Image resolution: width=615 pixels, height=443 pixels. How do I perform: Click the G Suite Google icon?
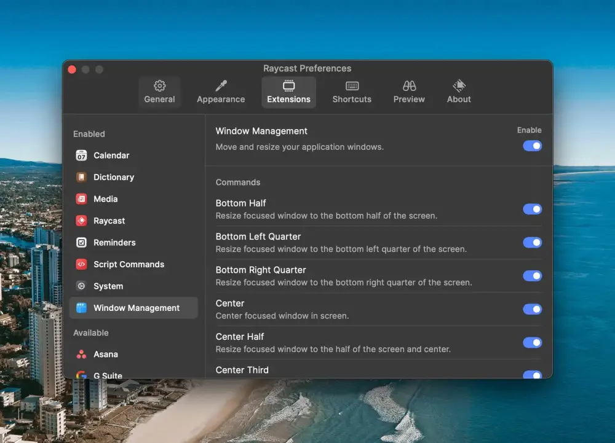pyautogui.click(x=81, y=375)
